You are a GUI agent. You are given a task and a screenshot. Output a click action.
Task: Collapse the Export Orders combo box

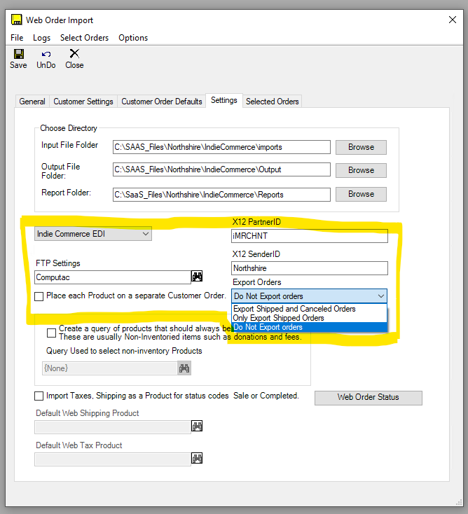click(309, 296)
